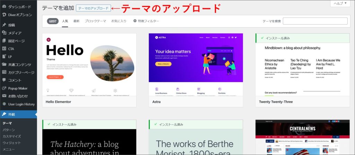Click the User Login History icon
355x155 pixels.
[4, 104]
